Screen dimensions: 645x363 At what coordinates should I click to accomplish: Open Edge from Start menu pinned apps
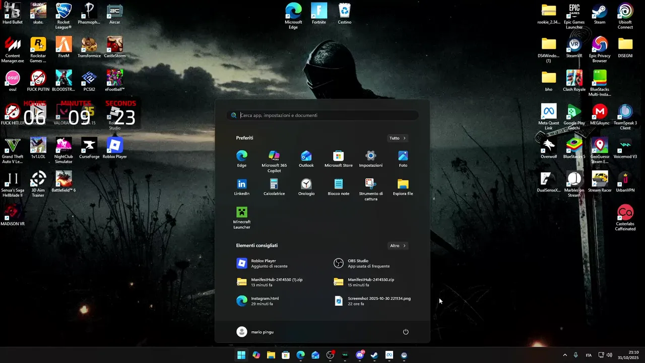pyautogui.click(x=242, y=159)
